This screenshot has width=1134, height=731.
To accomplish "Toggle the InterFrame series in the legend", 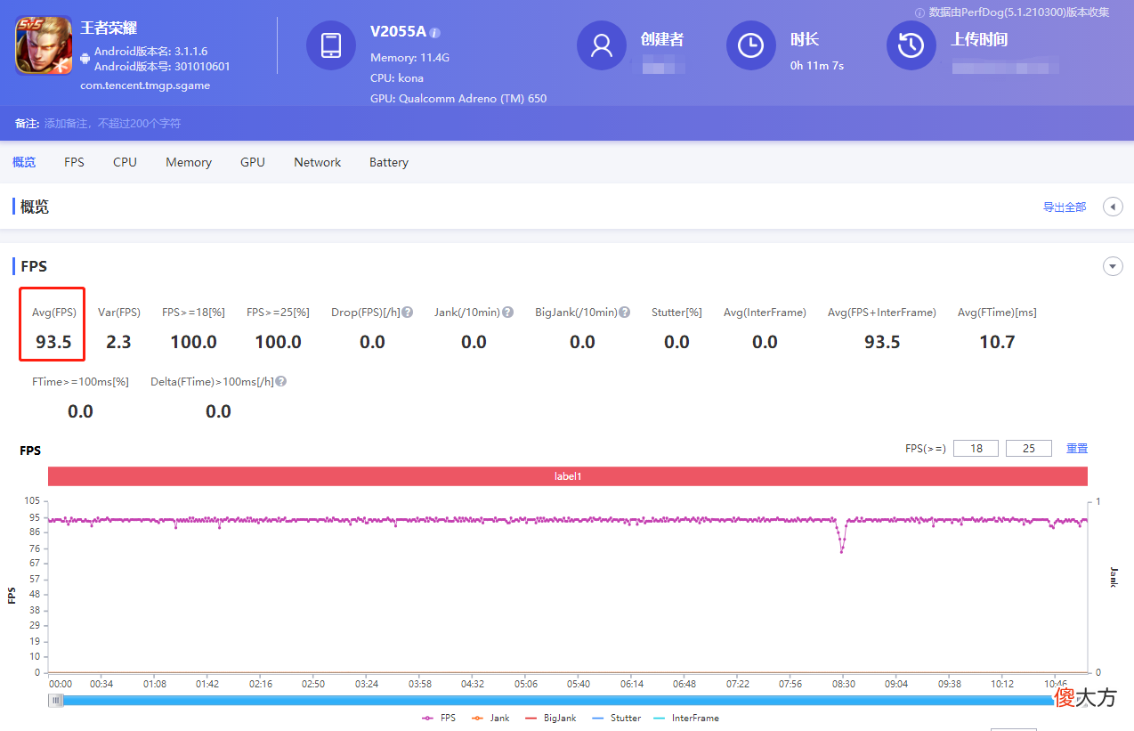I will 686,718.
